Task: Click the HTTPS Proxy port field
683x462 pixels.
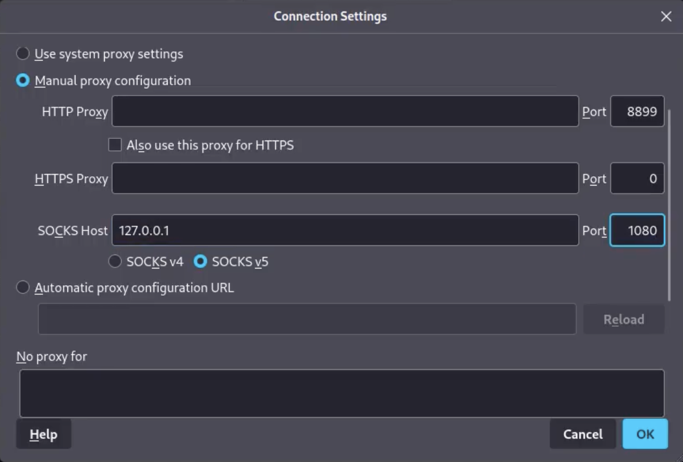Action: tap(637, 178)
